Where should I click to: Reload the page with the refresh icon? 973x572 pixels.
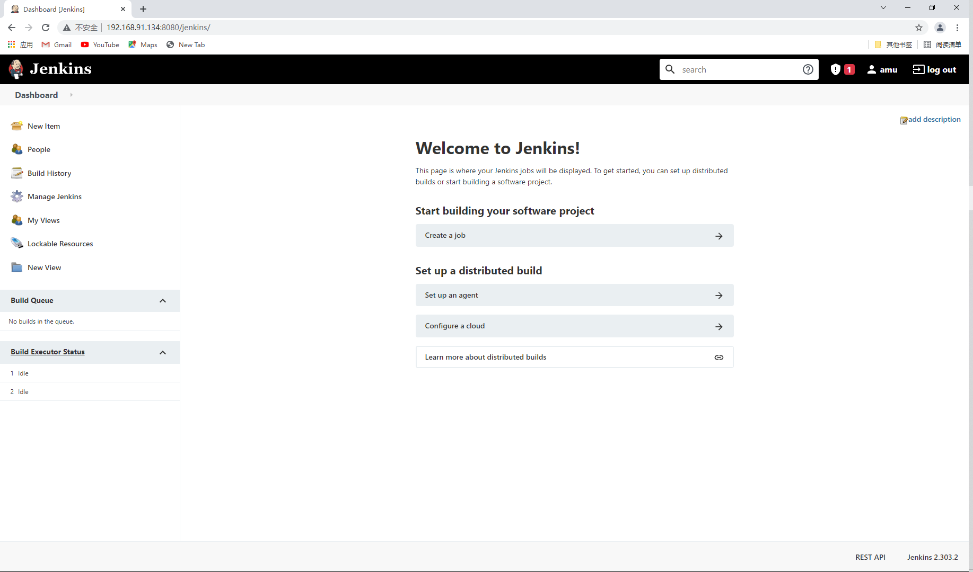click(46, 28)
